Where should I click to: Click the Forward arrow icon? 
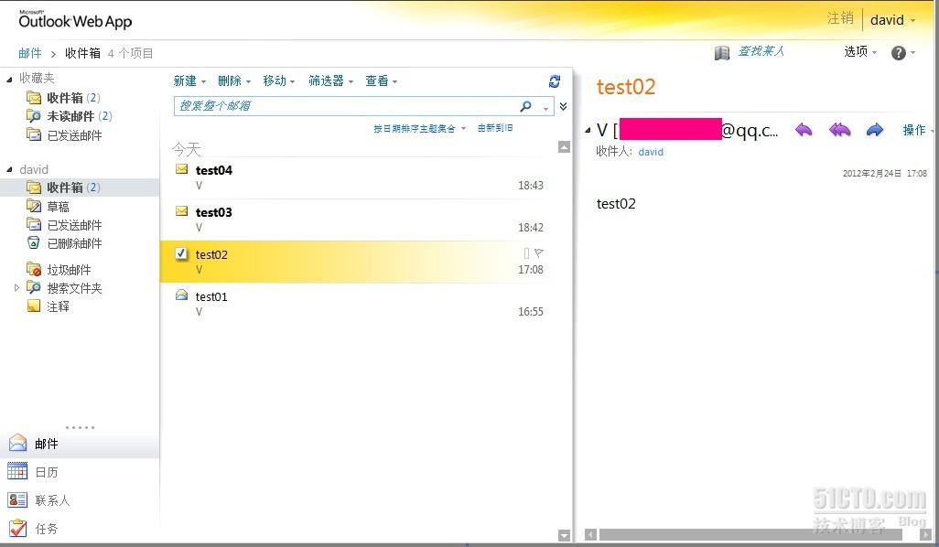coord(874,130)
